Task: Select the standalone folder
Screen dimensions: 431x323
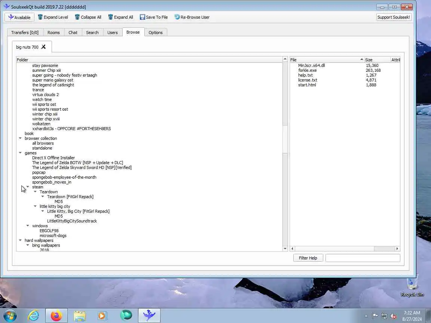Action: (42, 148)
